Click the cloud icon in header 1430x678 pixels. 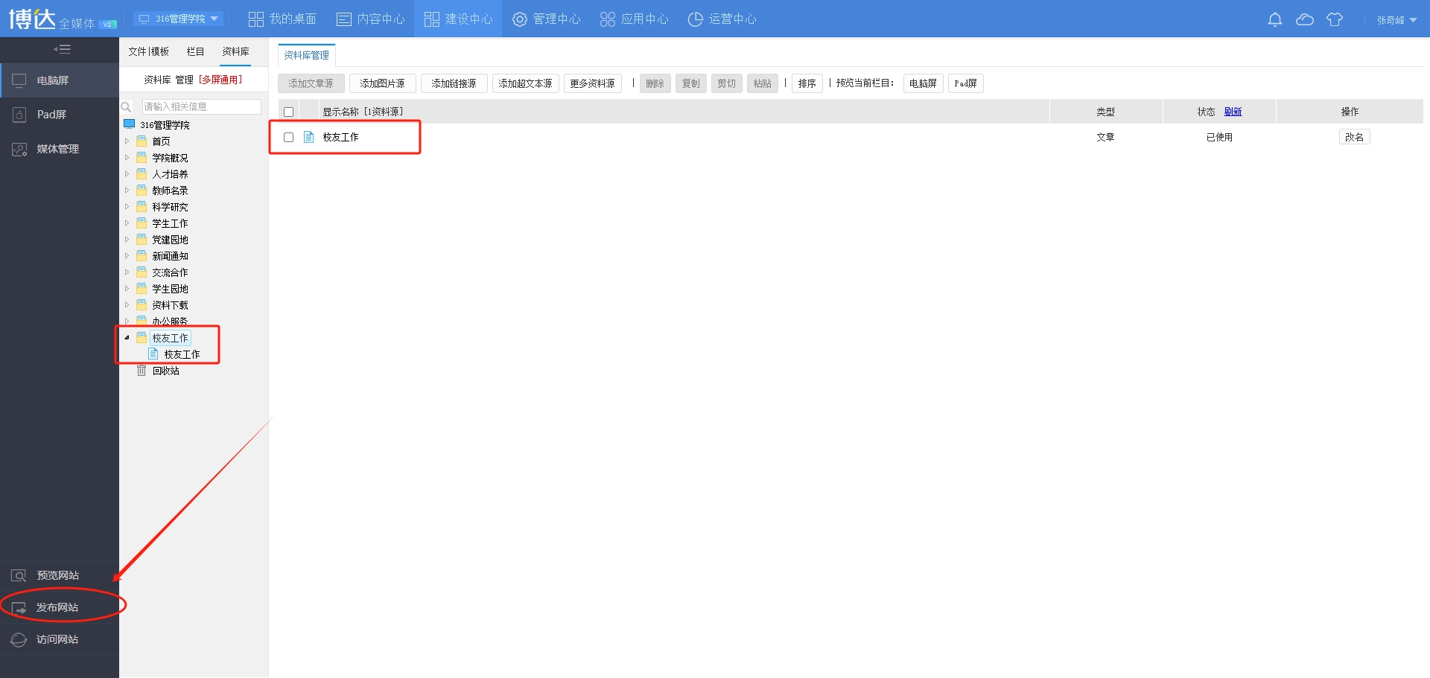coord(1304,19)
